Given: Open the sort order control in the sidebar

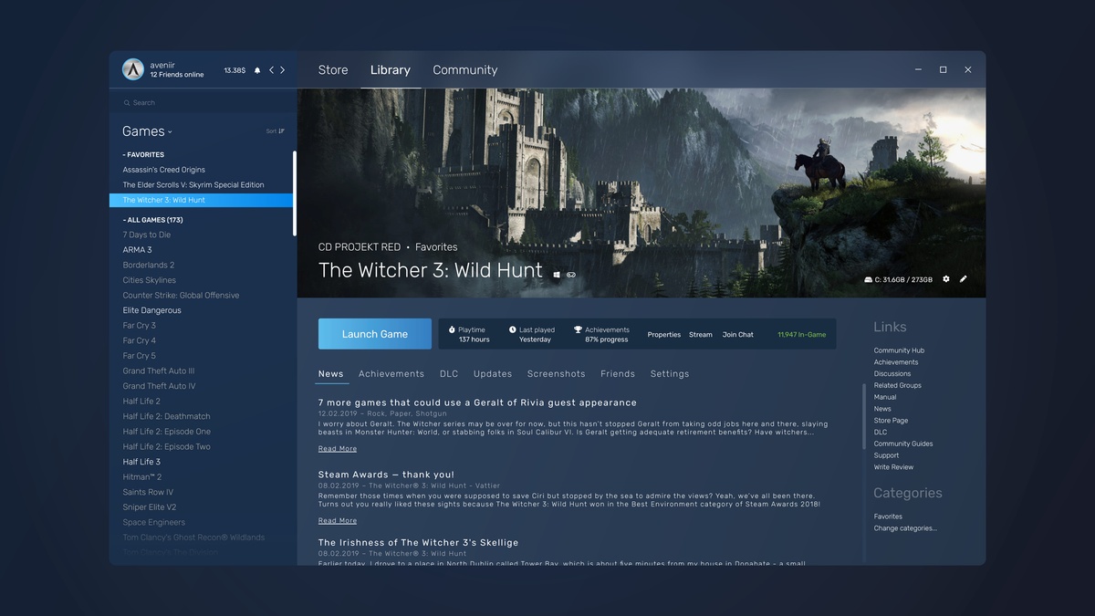Looking at the screenshot, I should click(276, 131).
